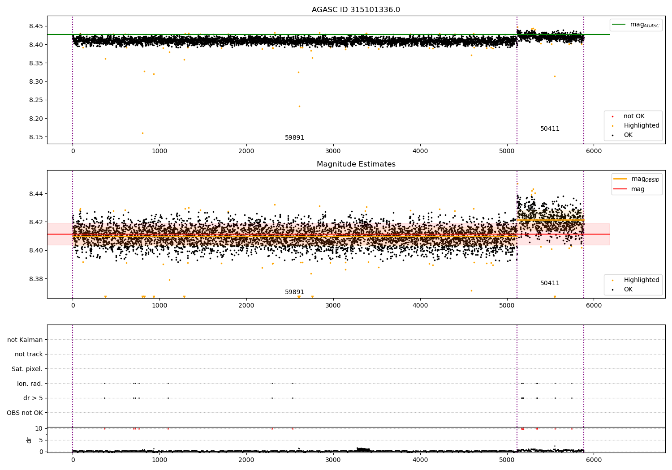672x470 pixels.
Task: Click the 50411 label in Magnitude Estimates plot
Action: [550, 283]
